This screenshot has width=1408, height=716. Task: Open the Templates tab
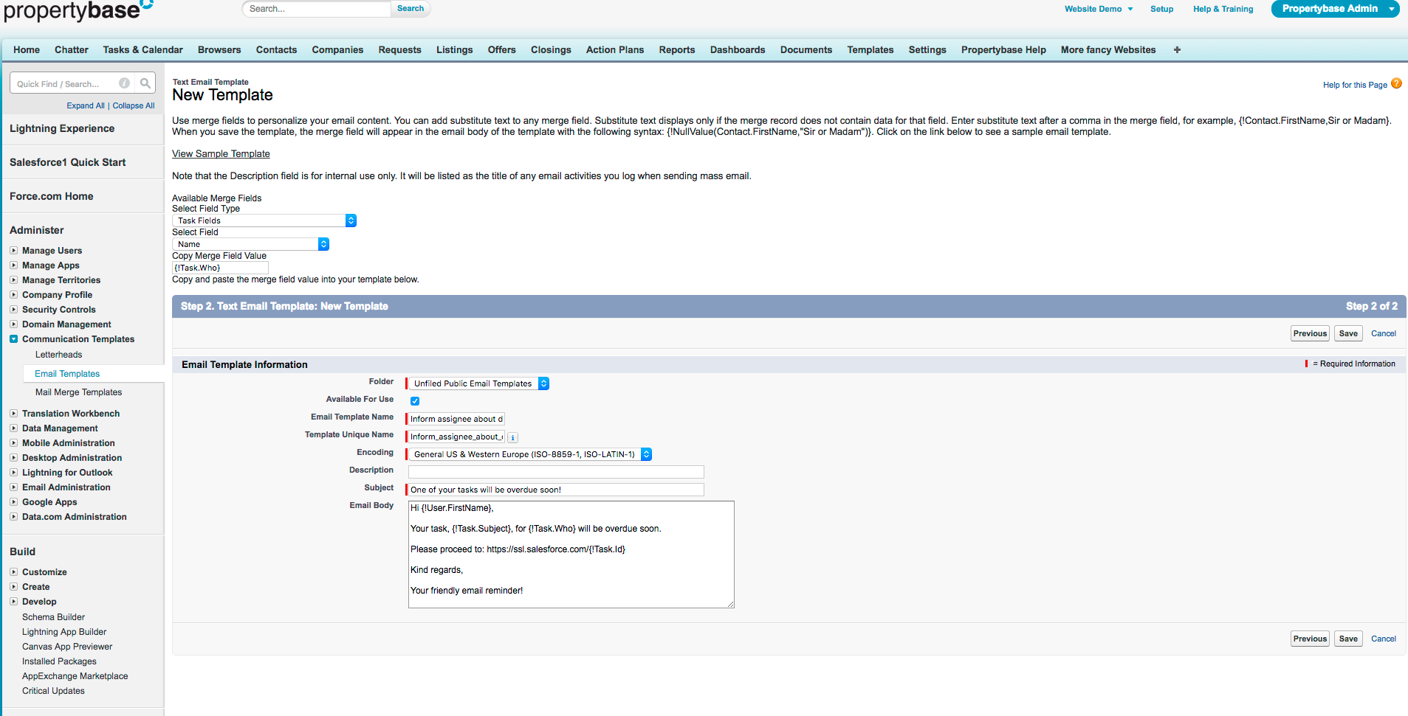click(870, 50)
